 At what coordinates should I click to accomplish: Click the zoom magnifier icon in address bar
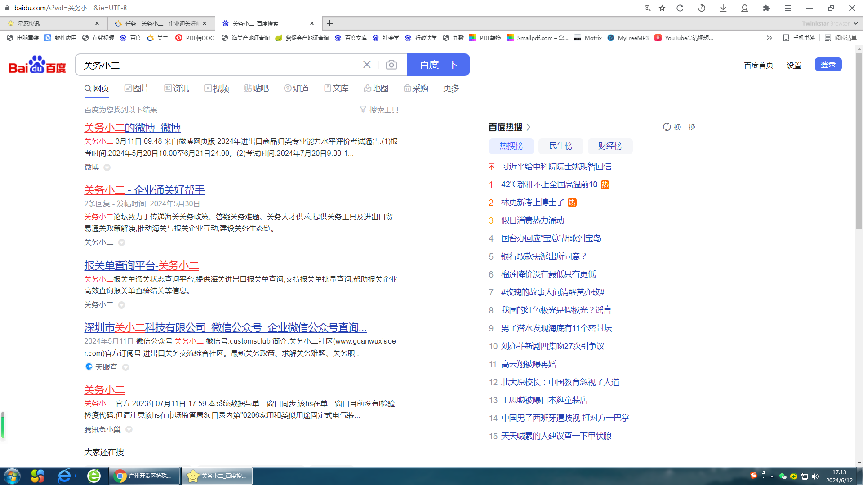click(x=648, y=8)
